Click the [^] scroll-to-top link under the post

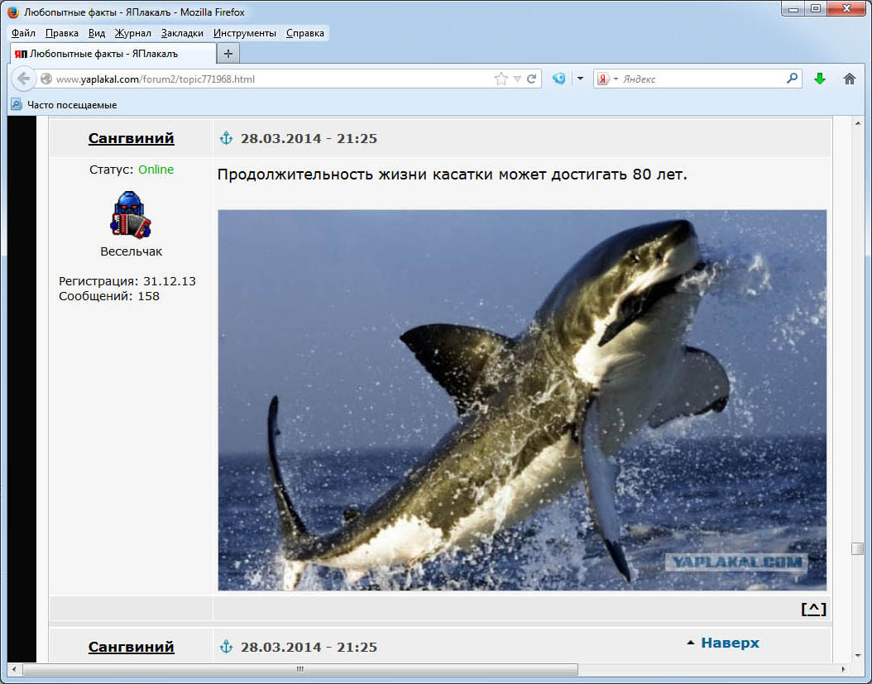813,610
